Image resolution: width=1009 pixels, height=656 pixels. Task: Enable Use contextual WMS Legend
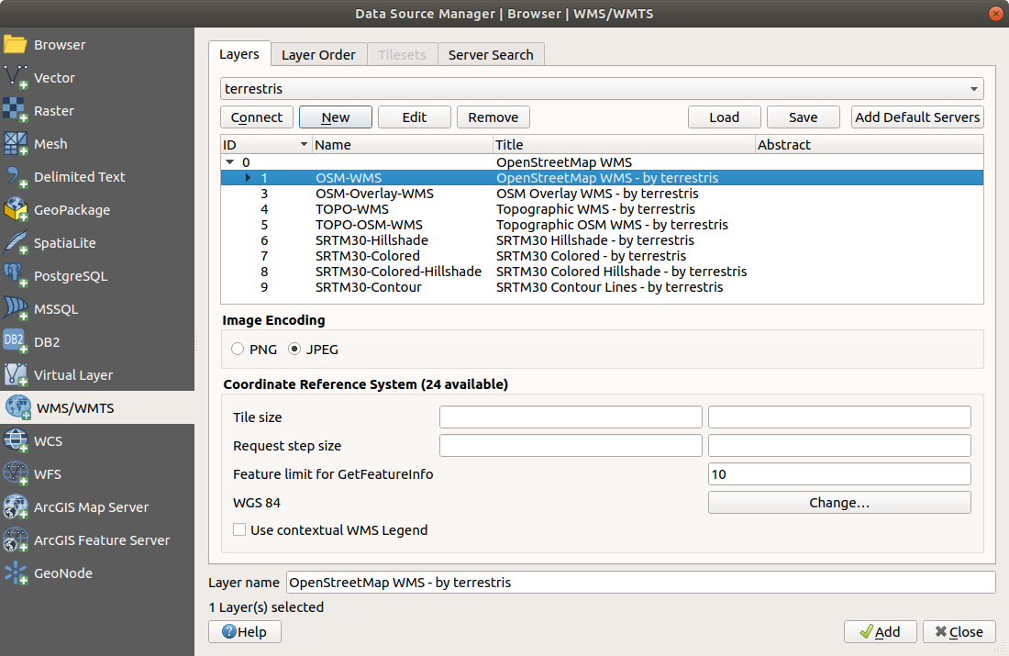tap(240, 530)
